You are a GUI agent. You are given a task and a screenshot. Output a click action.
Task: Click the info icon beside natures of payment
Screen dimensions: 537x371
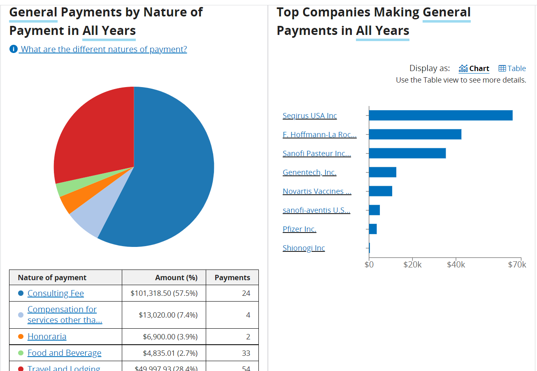[14, 49]
